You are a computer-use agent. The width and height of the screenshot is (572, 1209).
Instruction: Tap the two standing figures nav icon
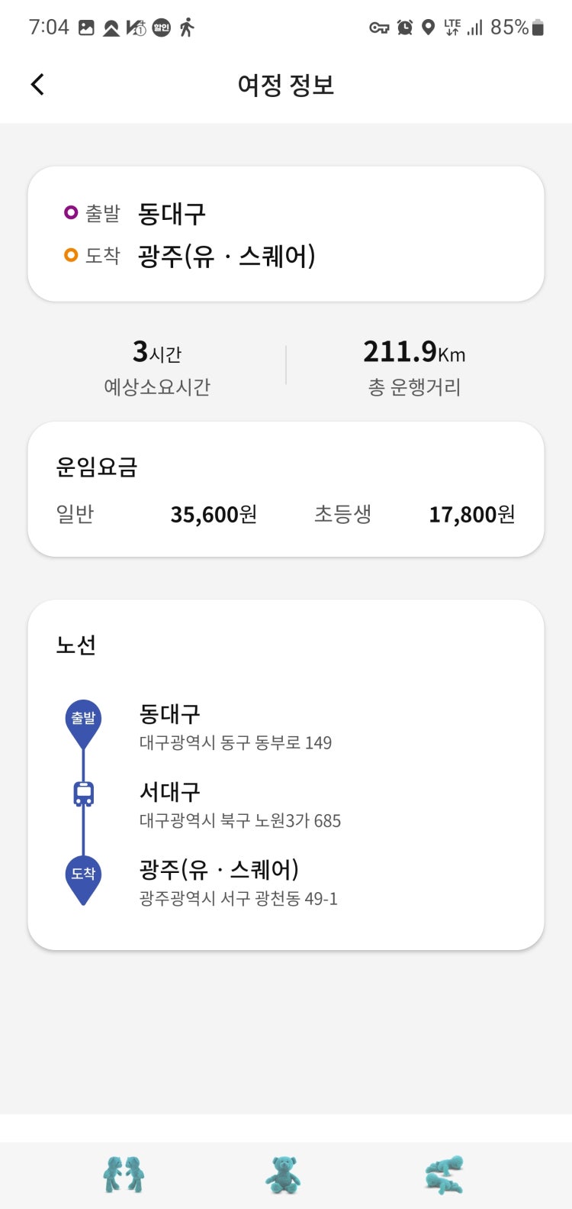[x=124, y=1175]
